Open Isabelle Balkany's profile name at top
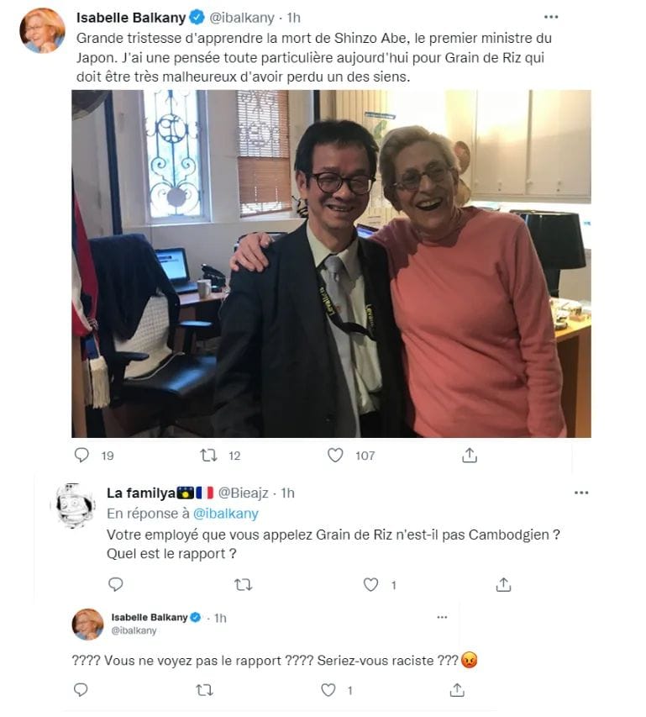 point(131,18)
